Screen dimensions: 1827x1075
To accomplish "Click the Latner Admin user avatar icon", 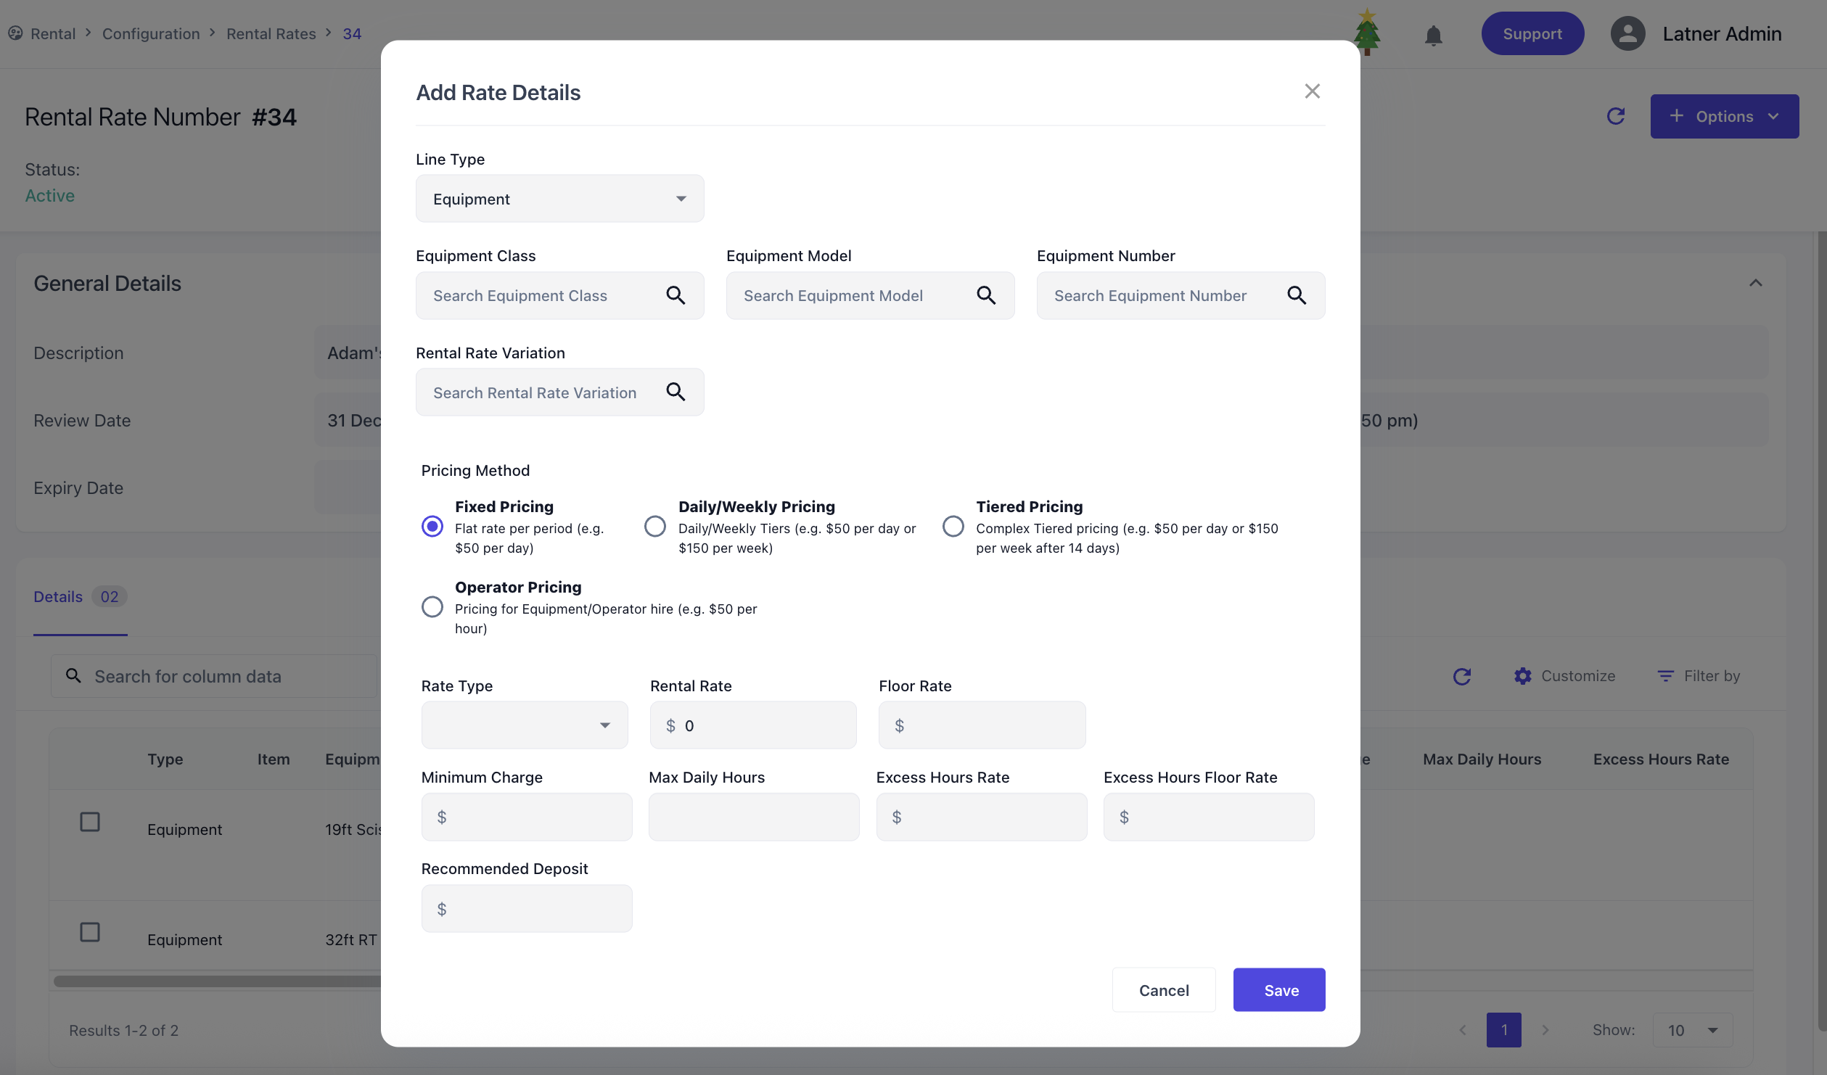I will pyautogui.click(x=1627, y=34).
